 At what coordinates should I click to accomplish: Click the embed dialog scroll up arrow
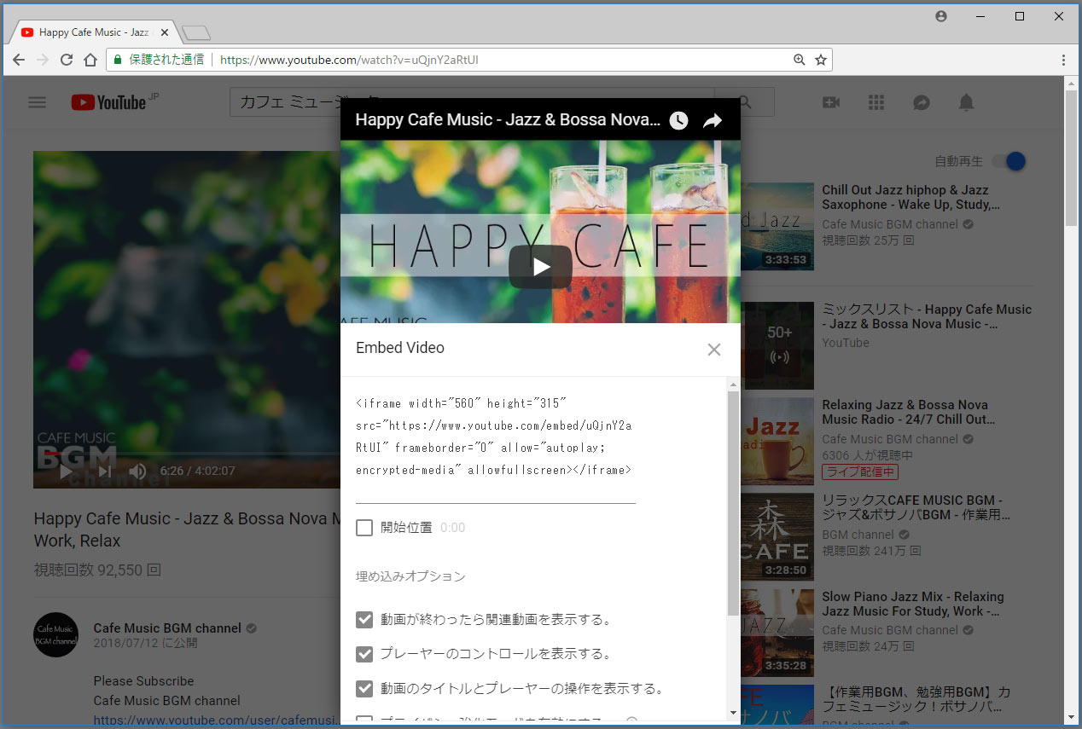733,385
